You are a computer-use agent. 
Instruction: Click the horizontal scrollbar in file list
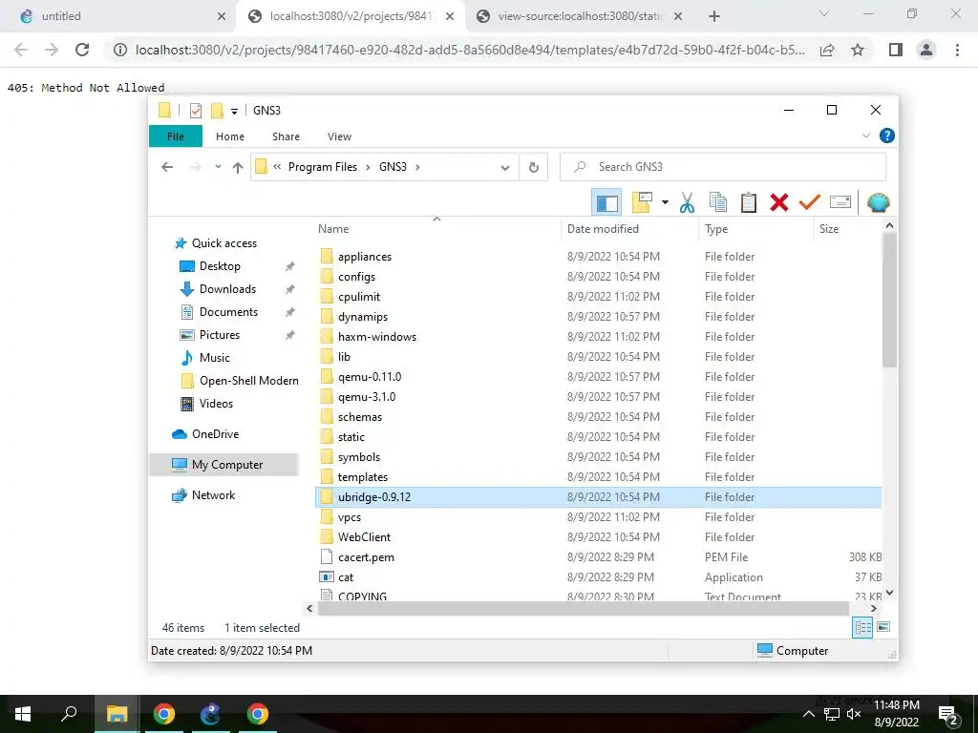click(584, 608)
